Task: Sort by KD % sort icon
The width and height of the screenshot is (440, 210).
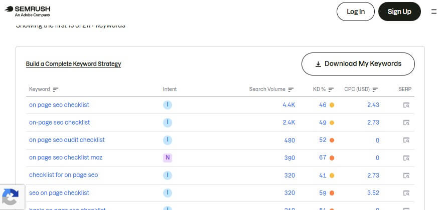Action: pos(331,89)
